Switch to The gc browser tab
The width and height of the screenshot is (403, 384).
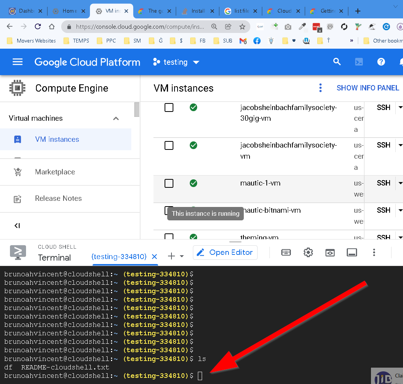[155, 11]
